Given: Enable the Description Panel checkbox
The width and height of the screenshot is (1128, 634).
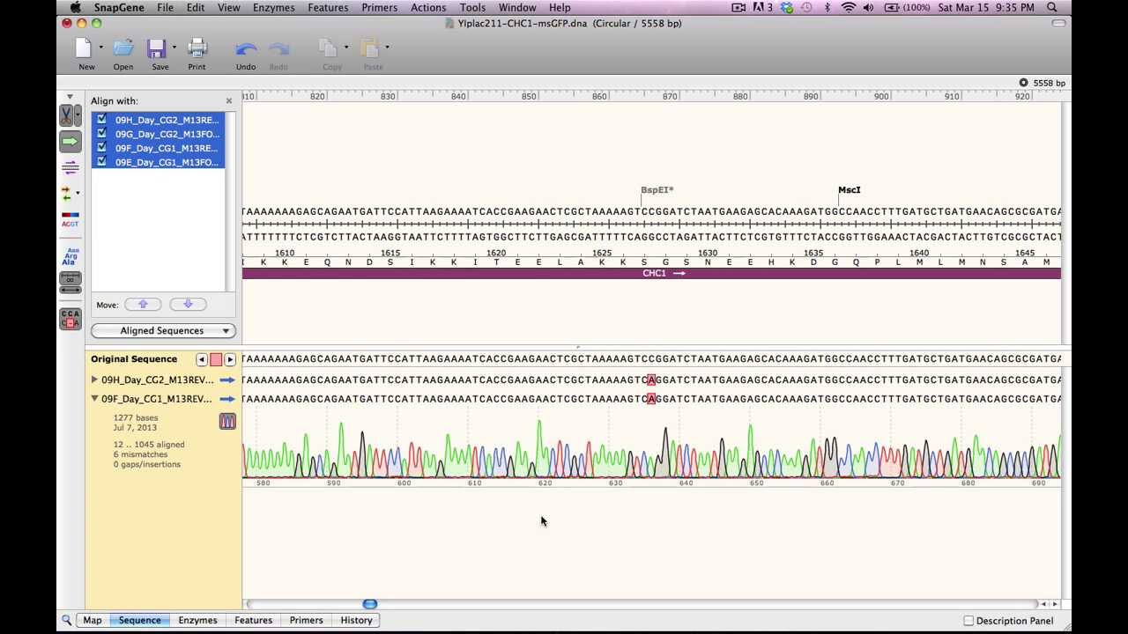Looking at the screenshot, I should point(968,621).
